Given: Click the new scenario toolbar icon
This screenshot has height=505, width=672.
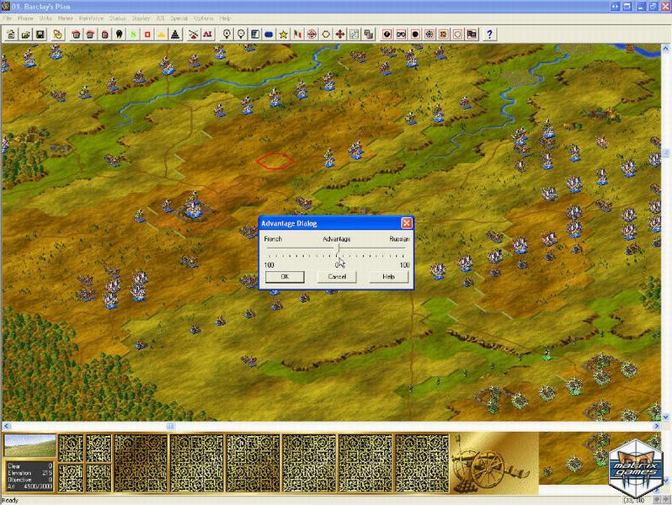Looking at the screenshot, I should (11, 35).
